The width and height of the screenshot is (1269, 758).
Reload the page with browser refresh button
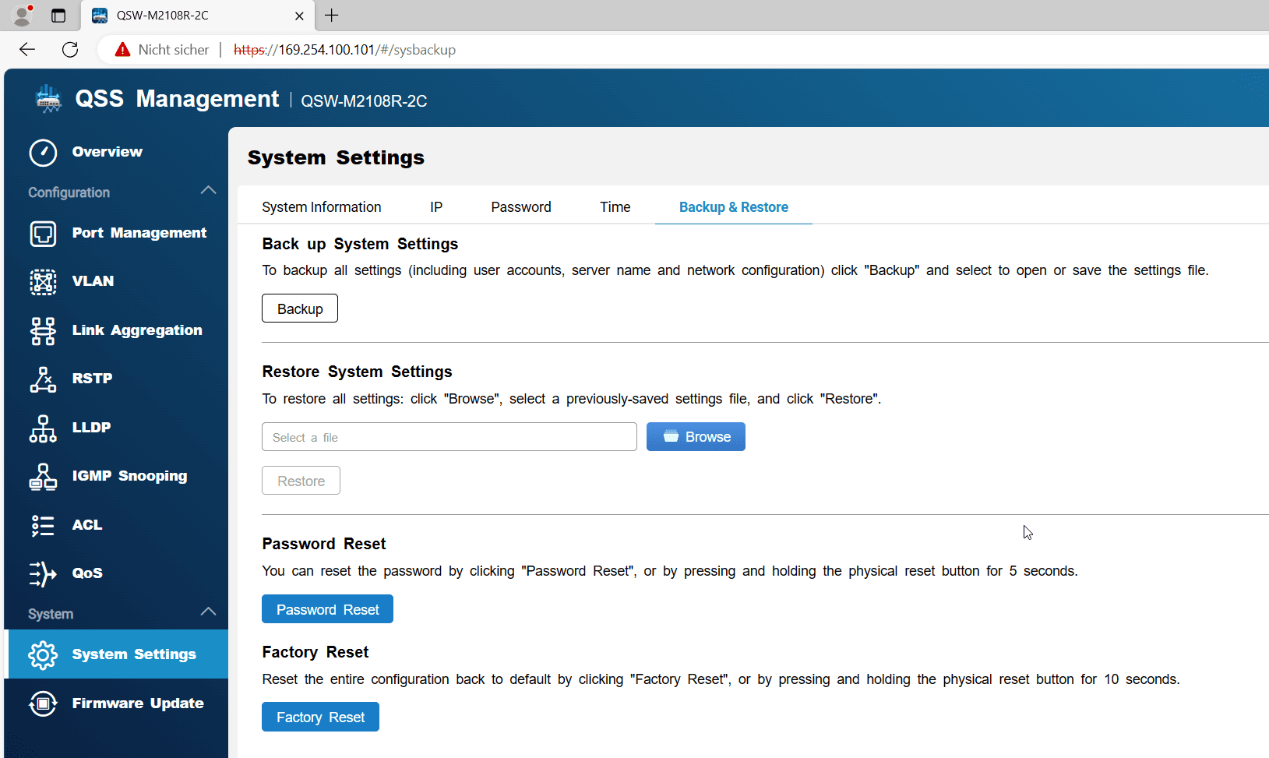(x=70, y=50)
